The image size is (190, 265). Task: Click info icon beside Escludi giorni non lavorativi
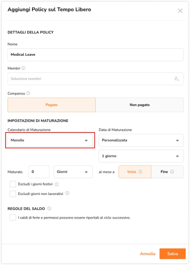[67, 193]
